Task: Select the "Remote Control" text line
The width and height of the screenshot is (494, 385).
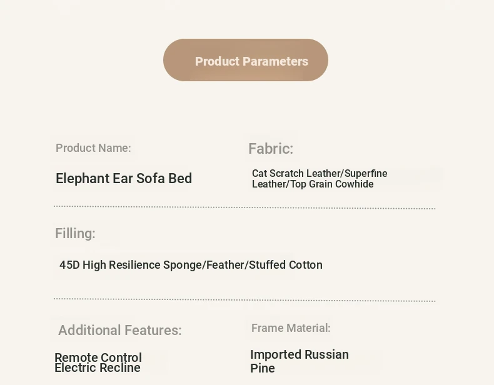Action: (x=98, y=357)
